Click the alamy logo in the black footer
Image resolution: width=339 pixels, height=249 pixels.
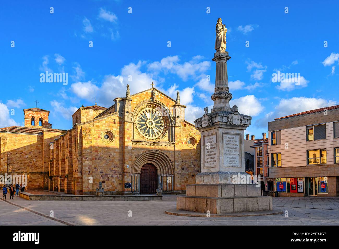[x=26, y=237]
